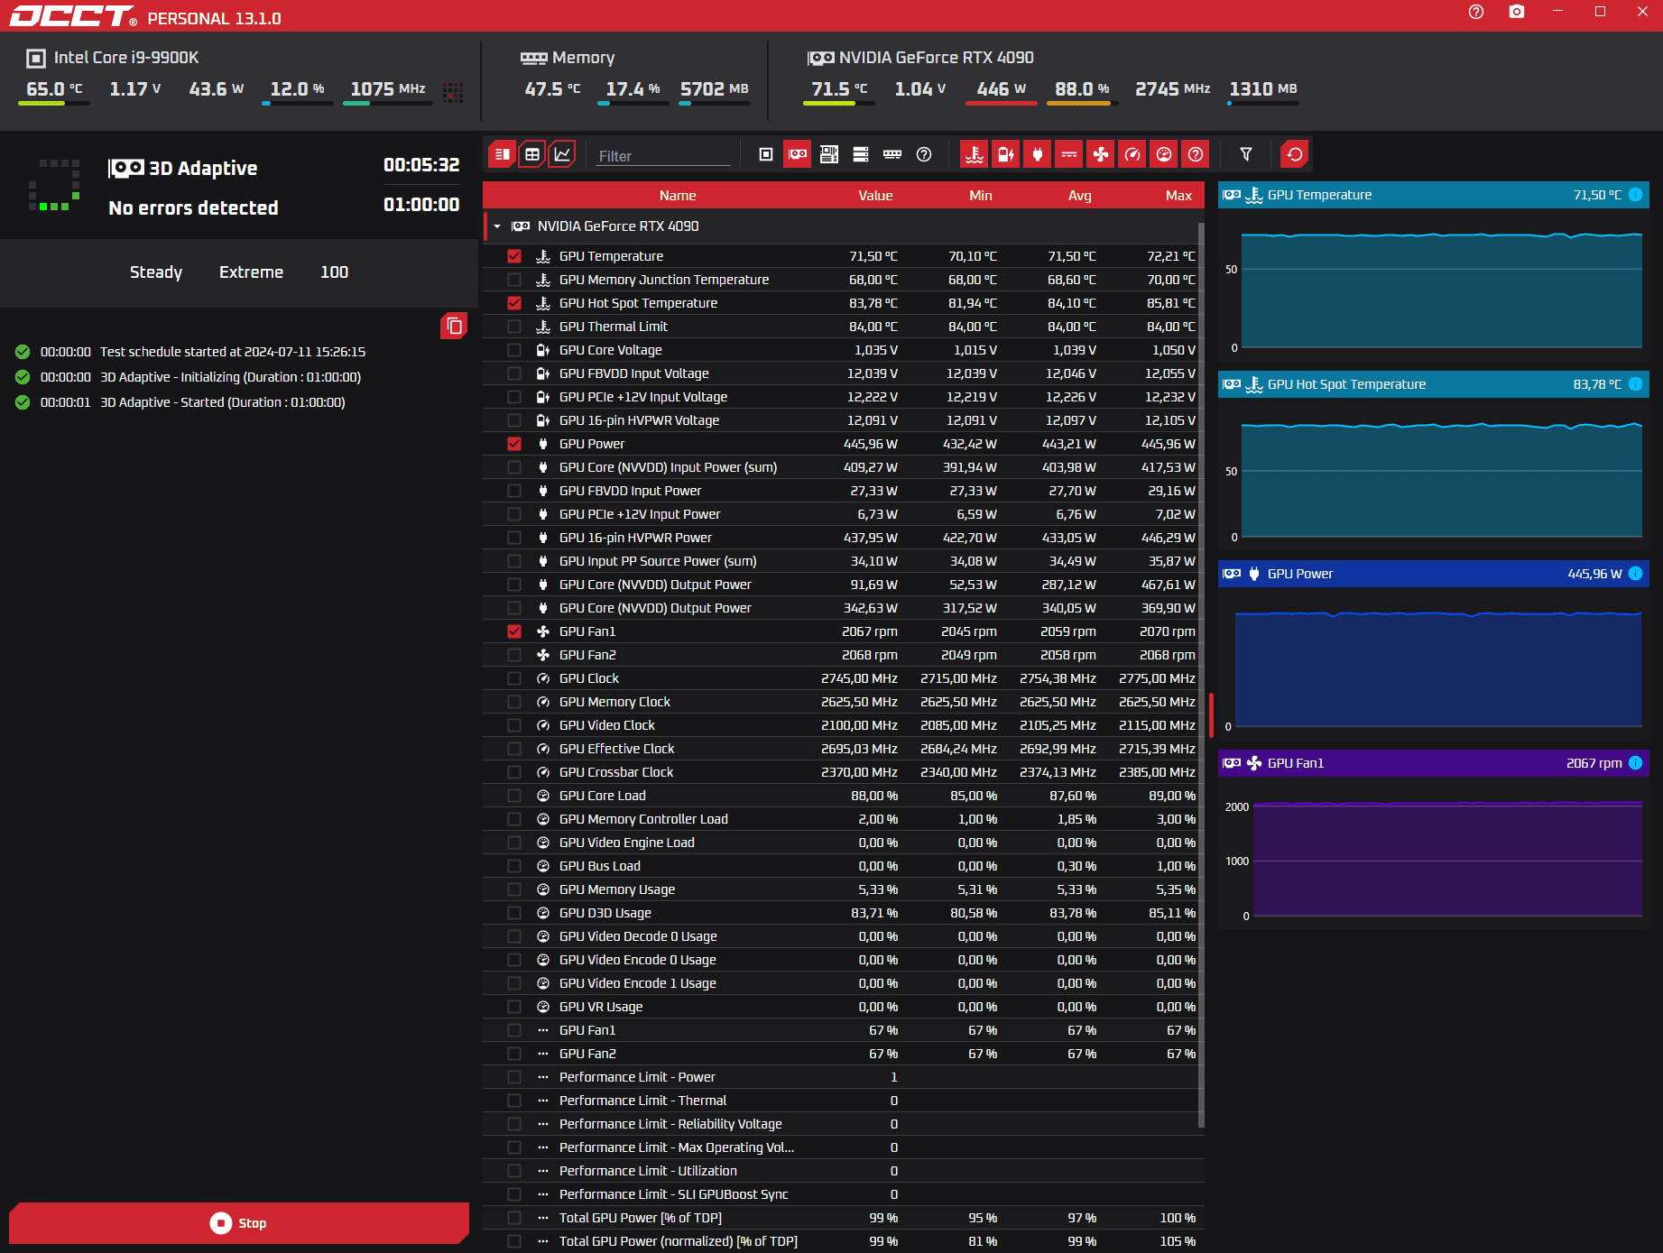
Task: Filter sensors by storage drive icon
Action: point(861,154)
